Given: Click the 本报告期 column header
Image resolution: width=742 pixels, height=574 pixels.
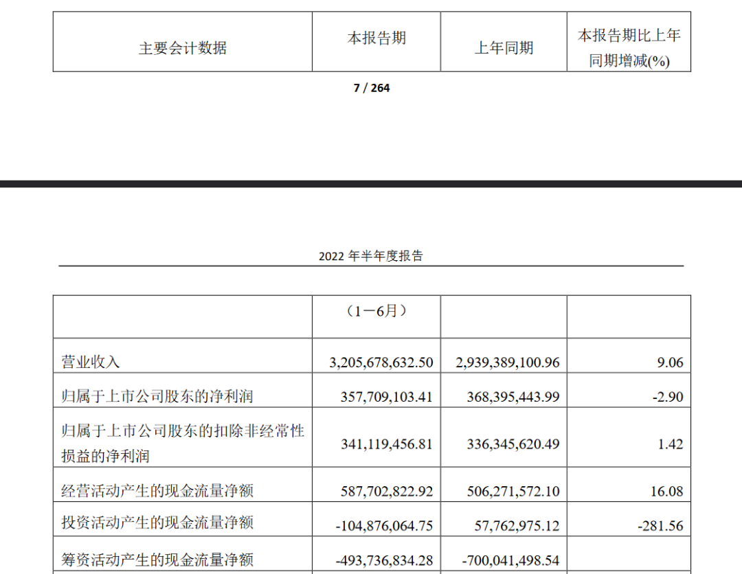Looking at the screenshot, I should pyautogui.click(x=376, y=38).
